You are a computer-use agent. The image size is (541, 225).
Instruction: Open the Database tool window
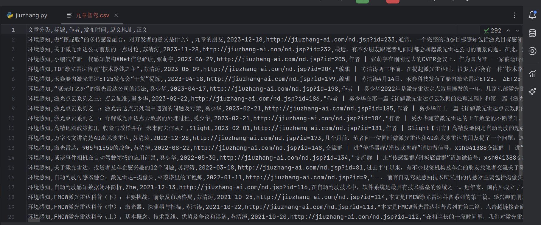[532, 33]
